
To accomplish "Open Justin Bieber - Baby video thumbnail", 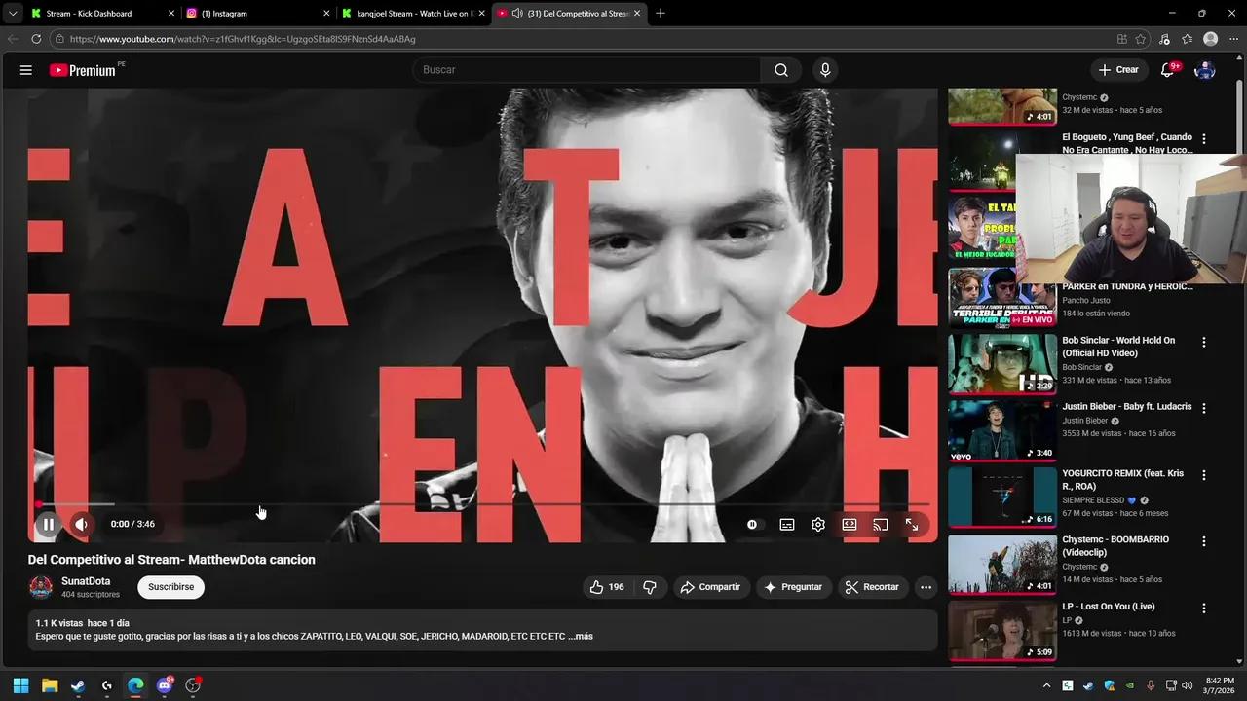I will [x=1001, y=429].
